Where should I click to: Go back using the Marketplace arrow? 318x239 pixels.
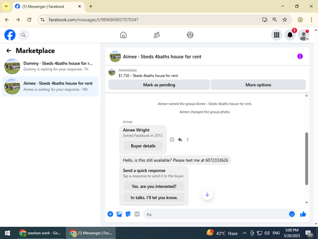9,50
